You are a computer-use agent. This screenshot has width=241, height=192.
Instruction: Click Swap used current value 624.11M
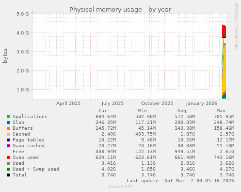106,157
